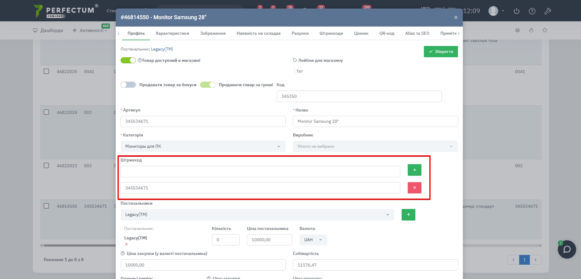Screen dimensions: 581x279
Task: Remove barcode 345534671 with red X button
Action: click(x=414, y=188)
